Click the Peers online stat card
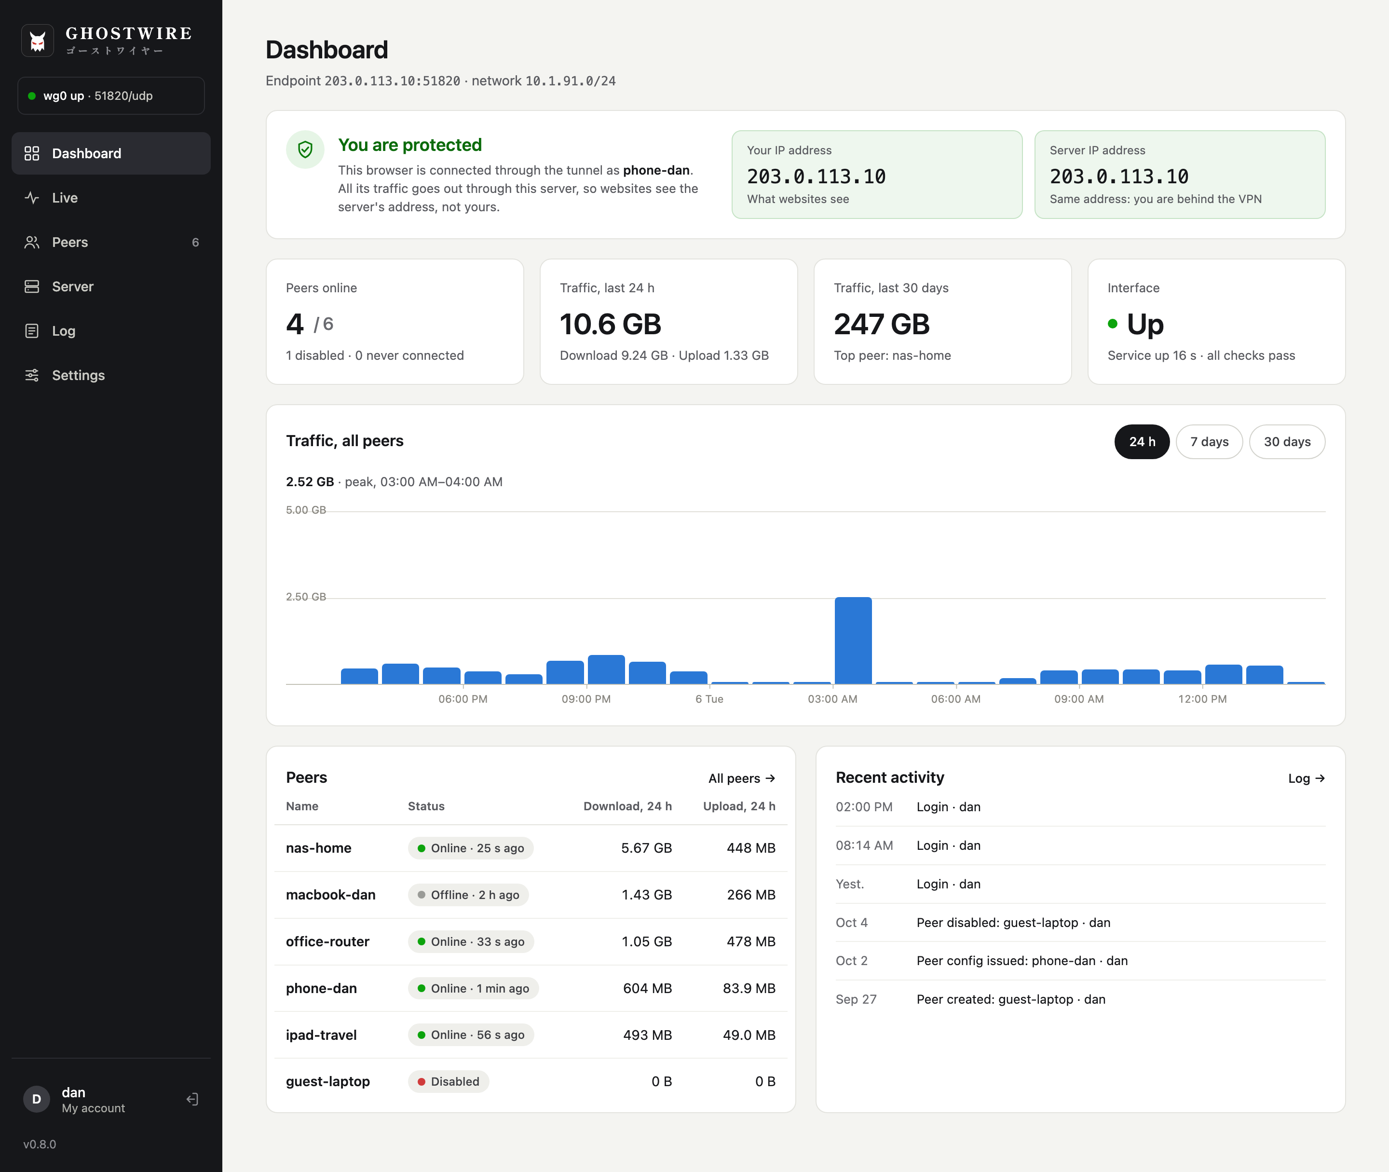 [x=395, y=322]
